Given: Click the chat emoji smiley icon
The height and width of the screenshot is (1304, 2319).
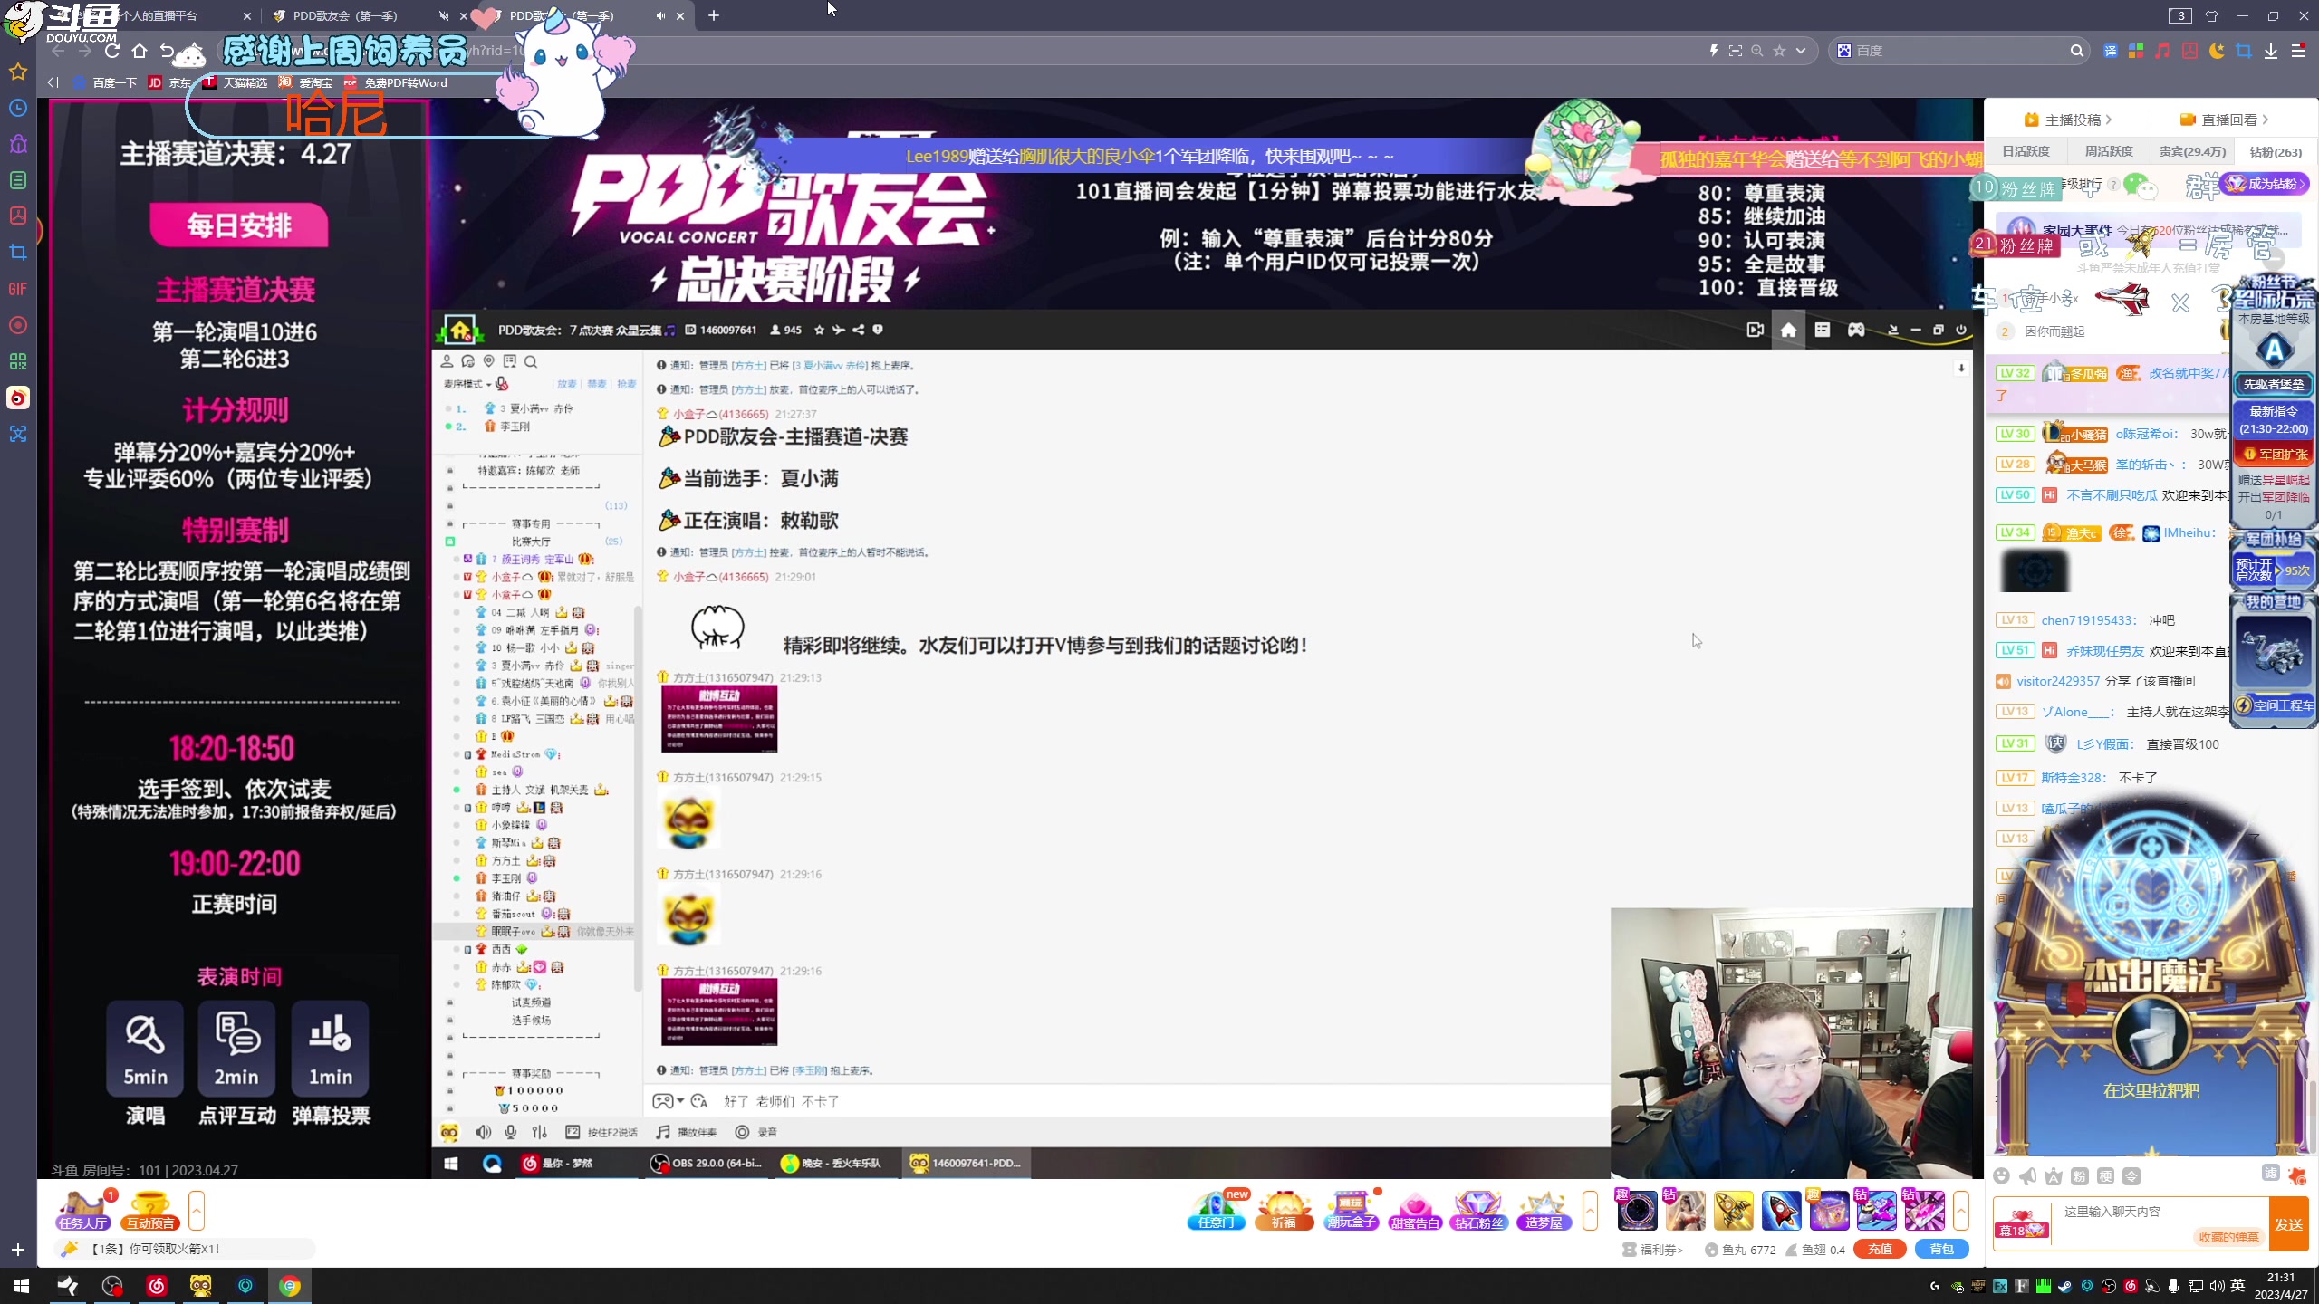Looking at the screenshot, I should pos(2001,1176).
